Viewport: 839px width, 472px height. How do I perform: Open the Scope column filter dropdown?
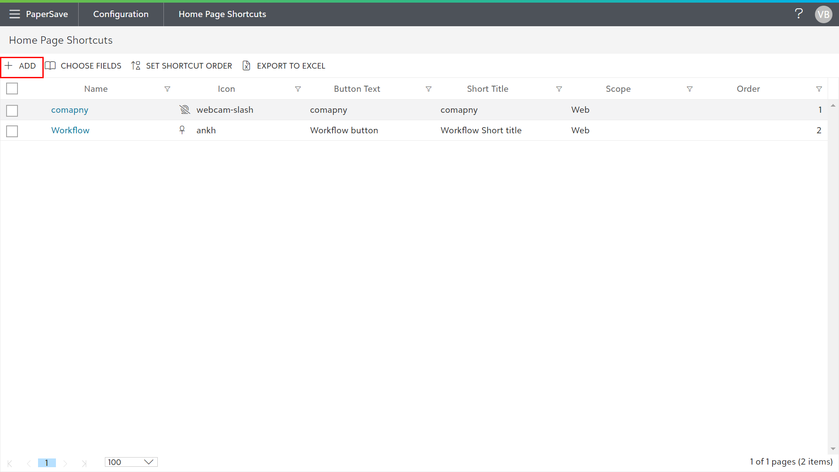point(689,89)
